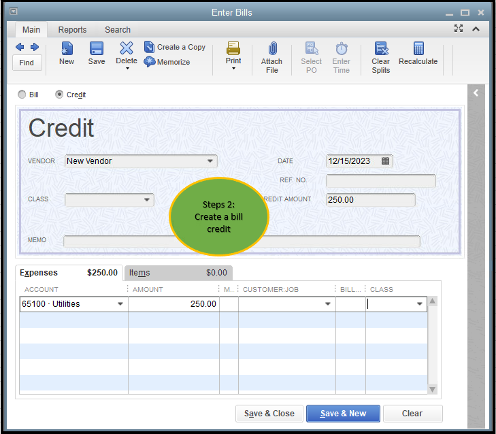The image size is (496, 434).
Task: Open the Customer:Job dropdown in expense row
Action: (x=328, y=304)
